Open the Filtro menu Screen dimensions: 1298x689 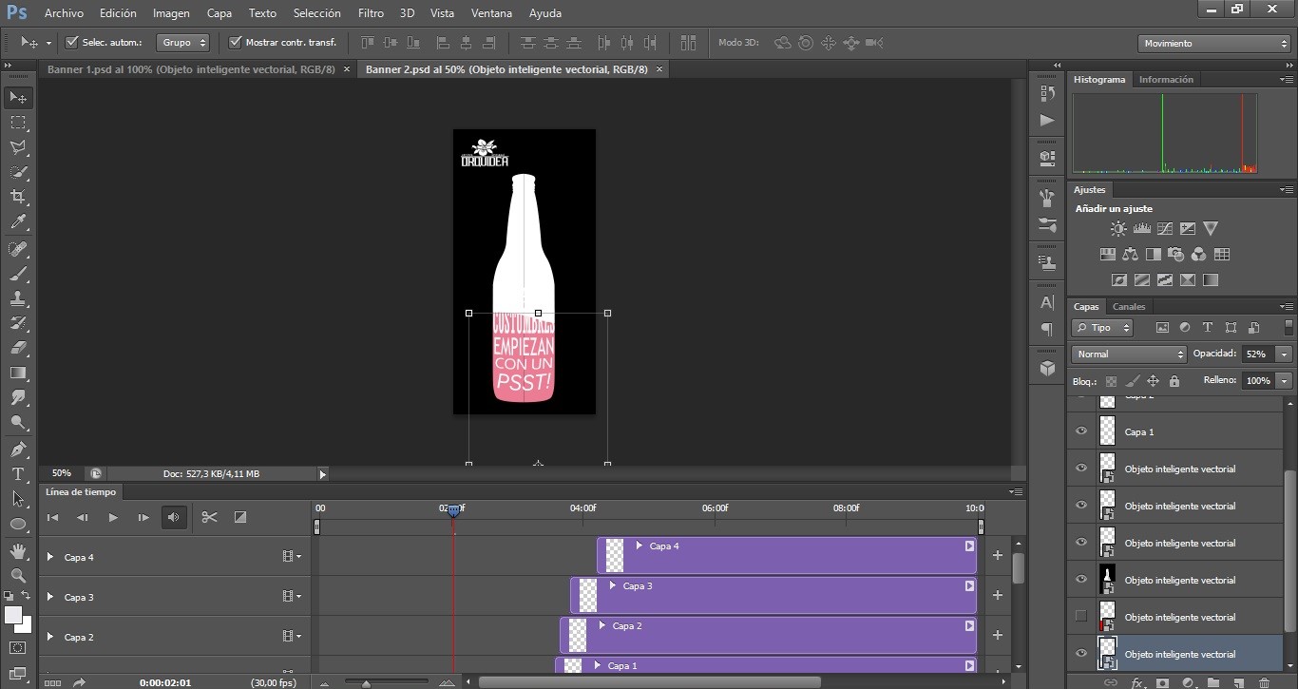click(372, 13)
